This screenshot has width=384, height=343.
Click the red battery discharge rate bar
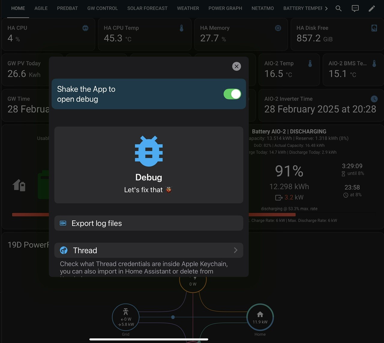click(x=272, y=215)
